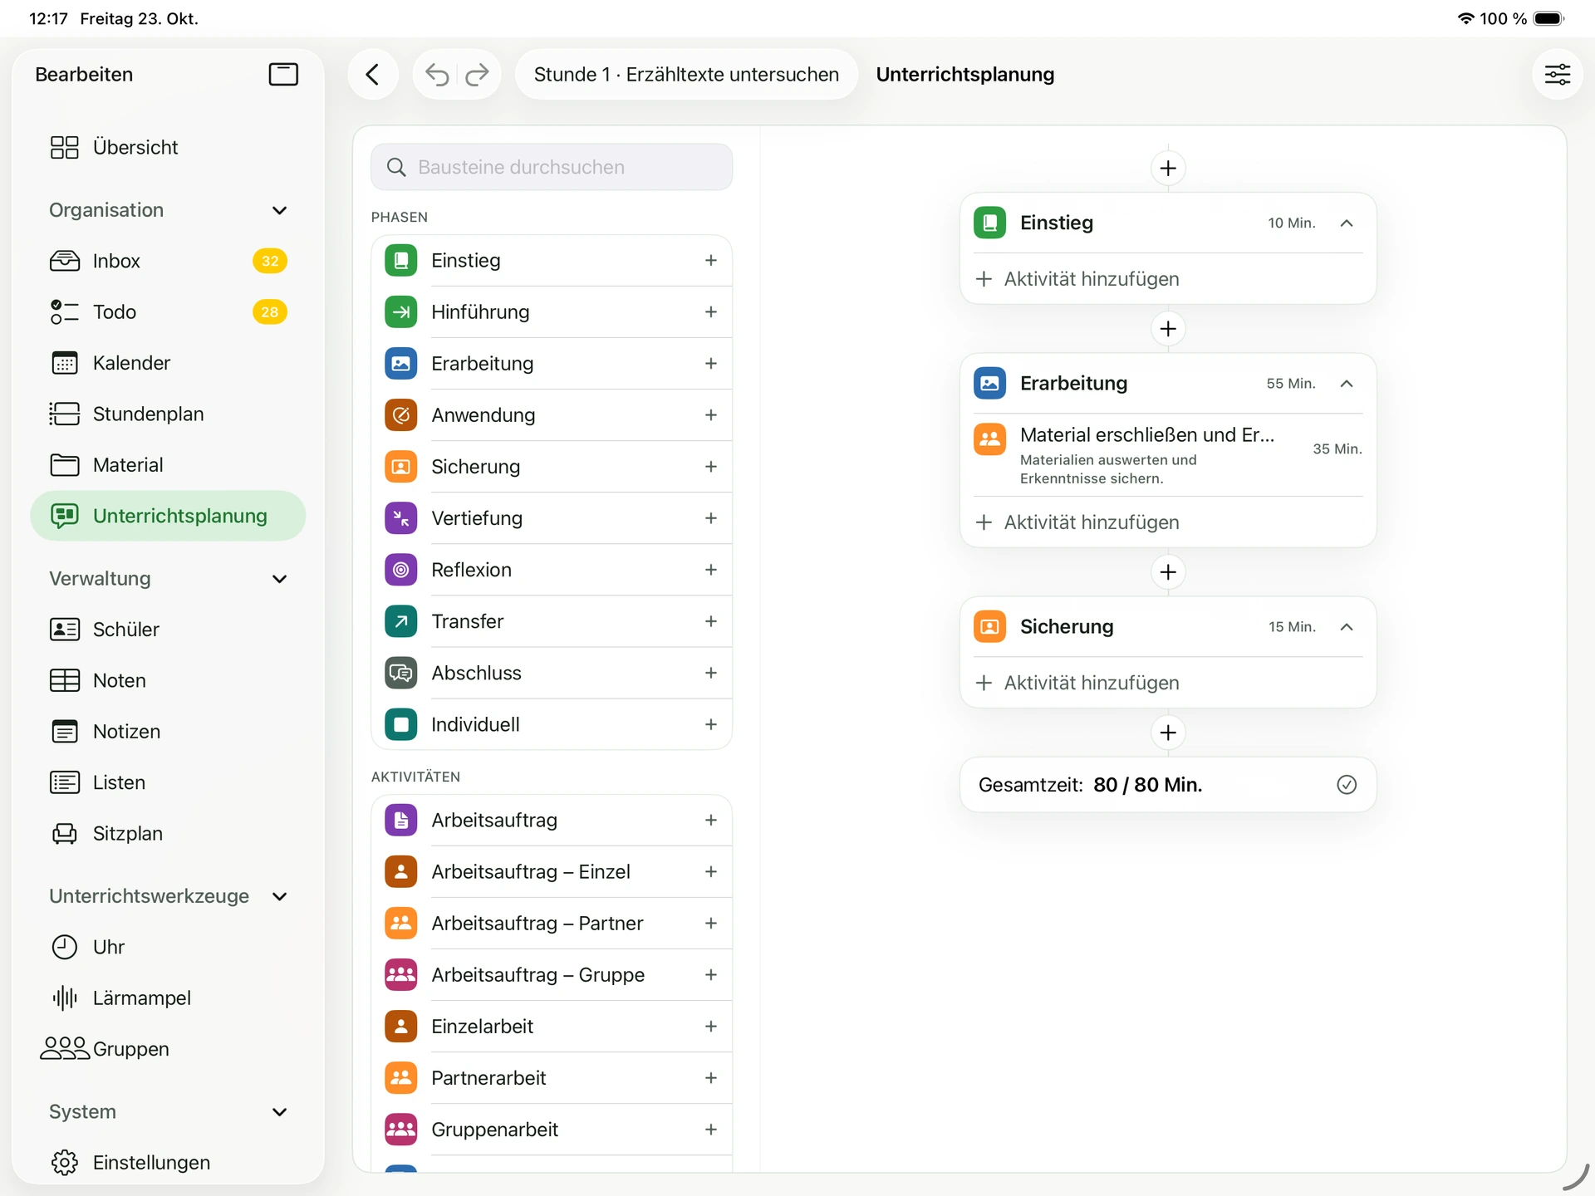This screenshot has height=1196, width=1595.
Task: Collapse the System section
Action: pos(280,1113)
